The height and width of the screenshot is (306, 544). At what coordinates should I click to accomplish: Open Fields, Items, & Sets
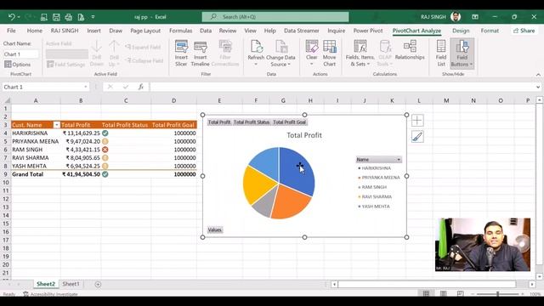pos(360,53)
